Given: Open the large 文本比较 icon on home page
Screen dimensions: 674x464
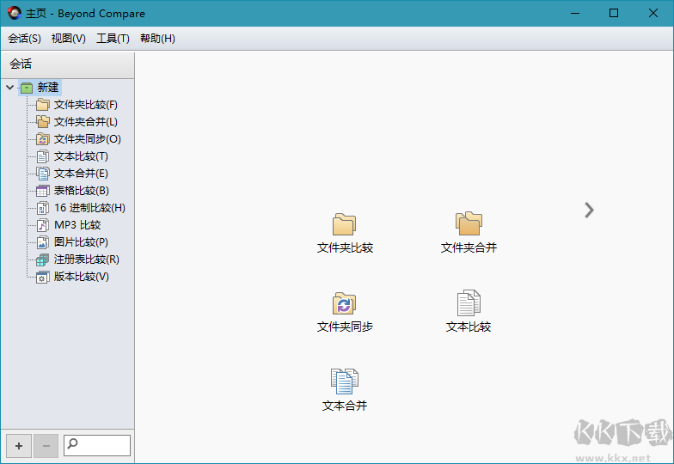Looking at the screenshot, I should [469, 302].
